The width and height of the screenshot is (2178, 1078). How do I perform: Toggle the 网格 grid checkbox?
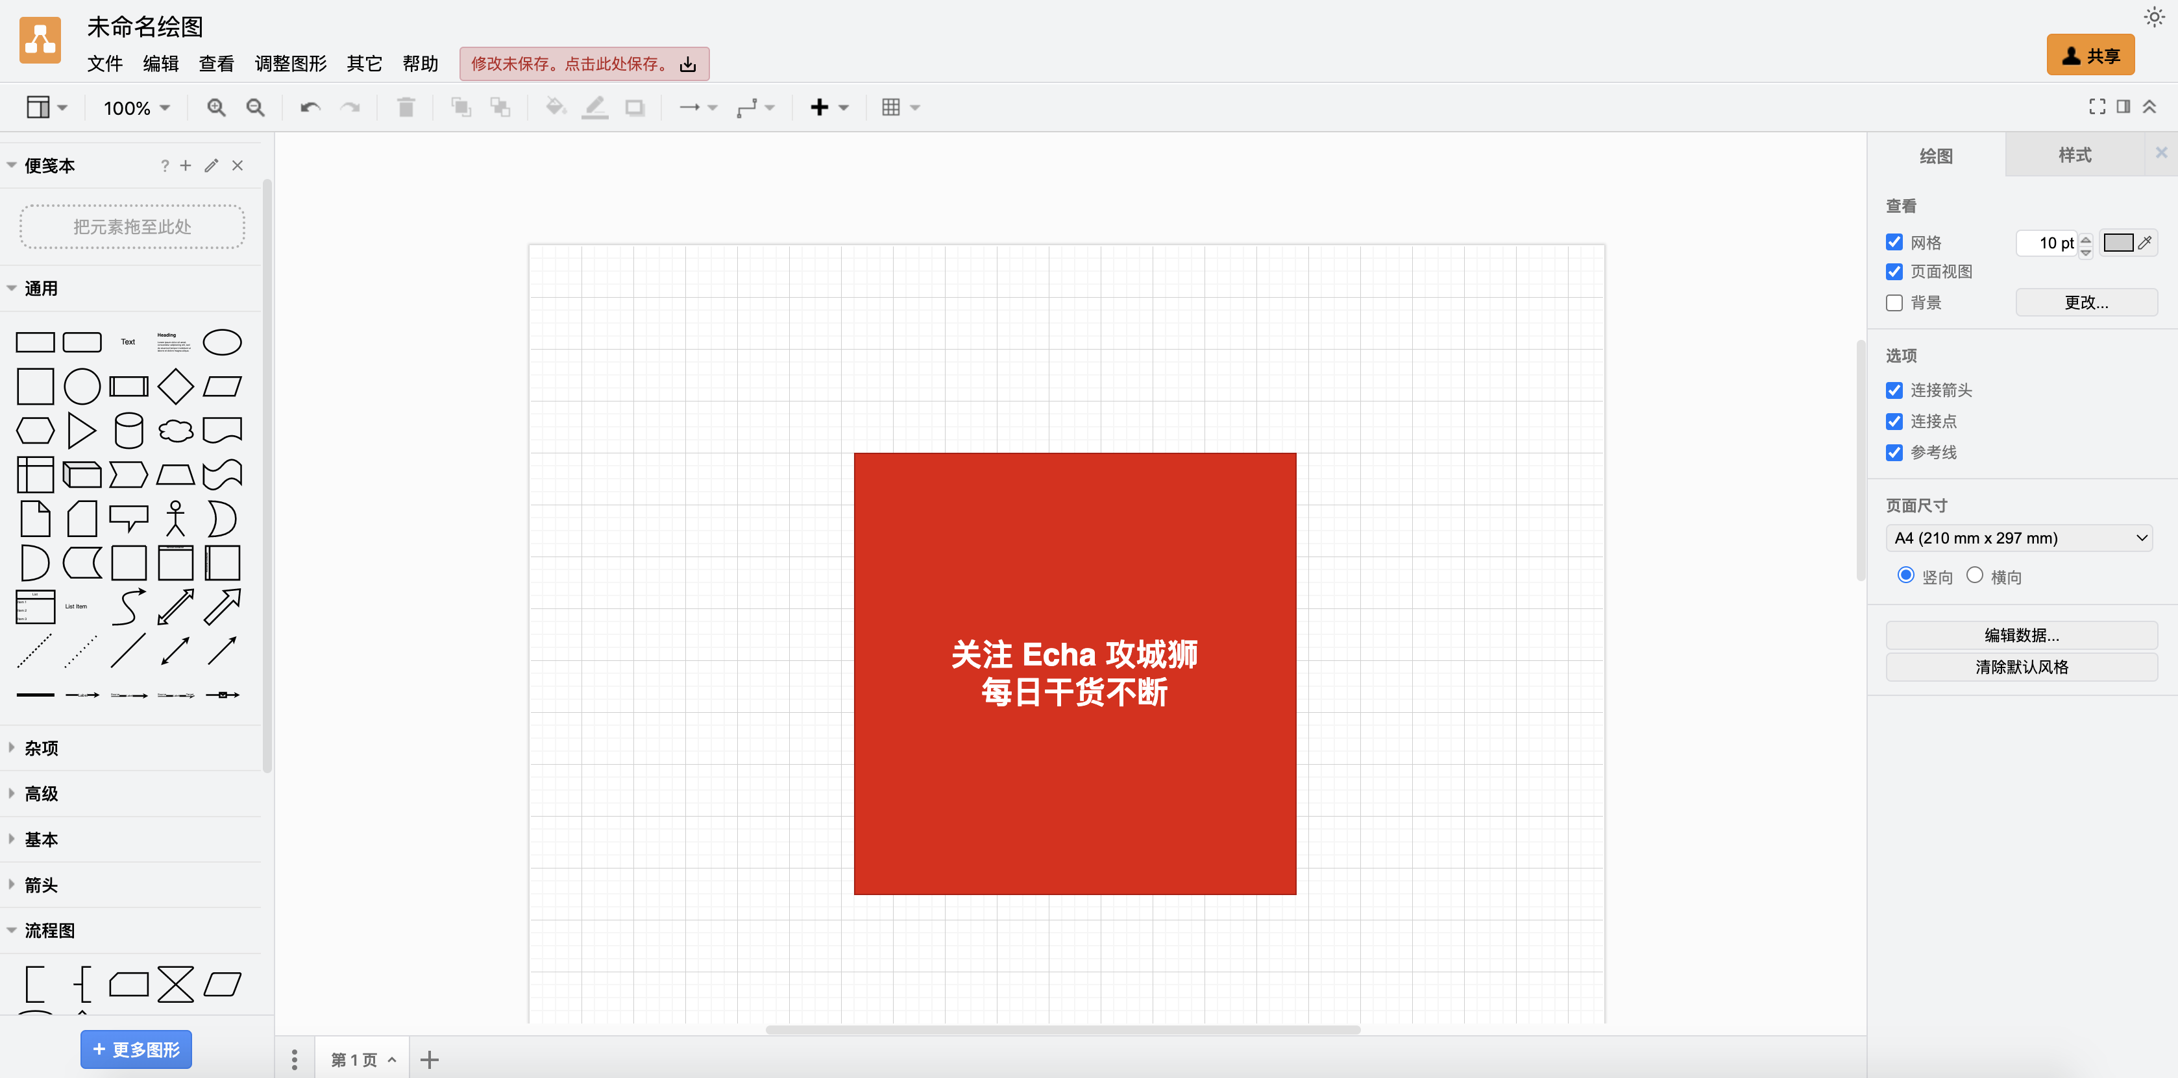(x=1895, y=243)
